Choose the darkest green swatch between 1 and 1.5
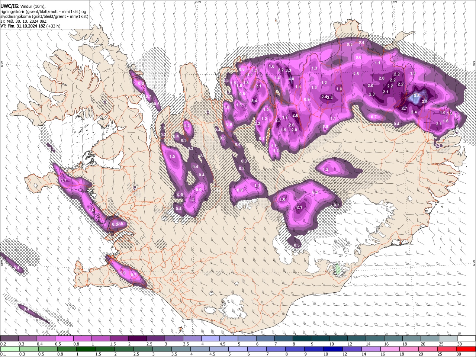Image resolution: width=476 pixels, height=357 pixels. (85, 349)
